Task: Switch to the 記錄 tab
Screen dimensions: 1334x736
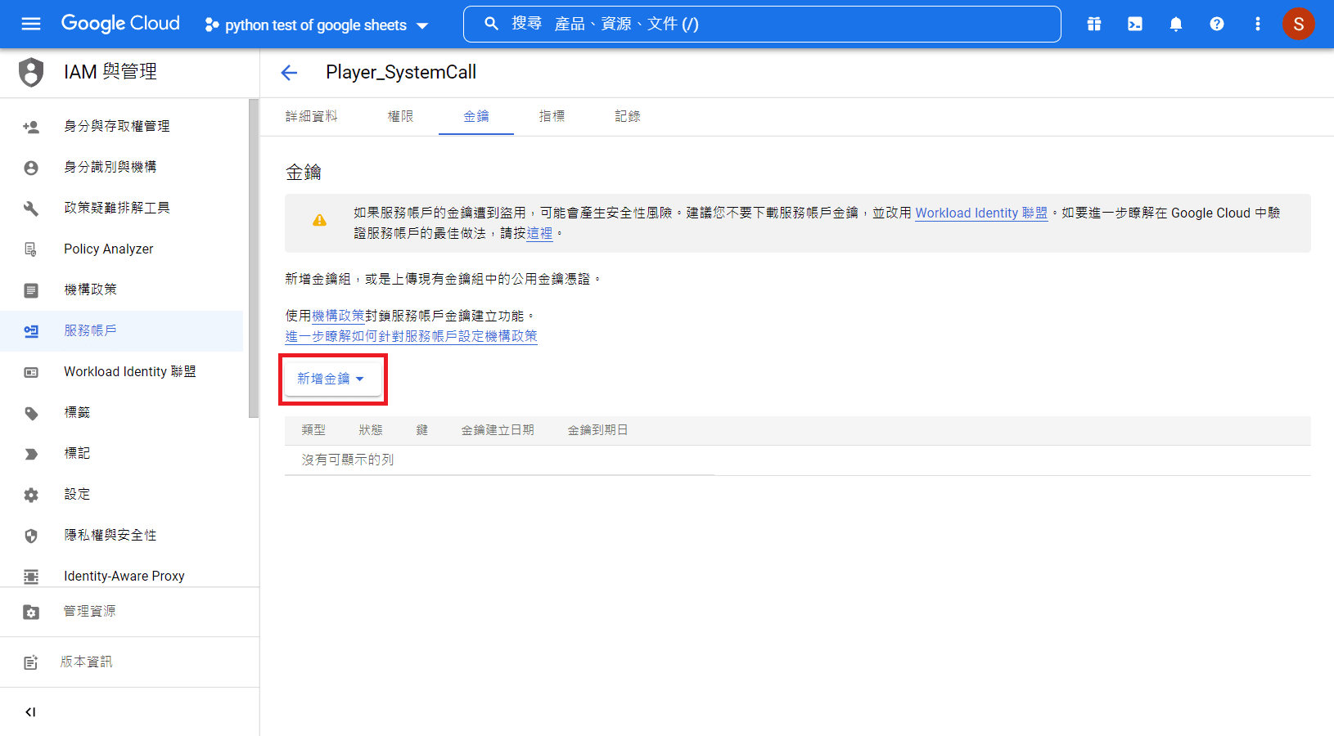Action: tap(627, 116)
